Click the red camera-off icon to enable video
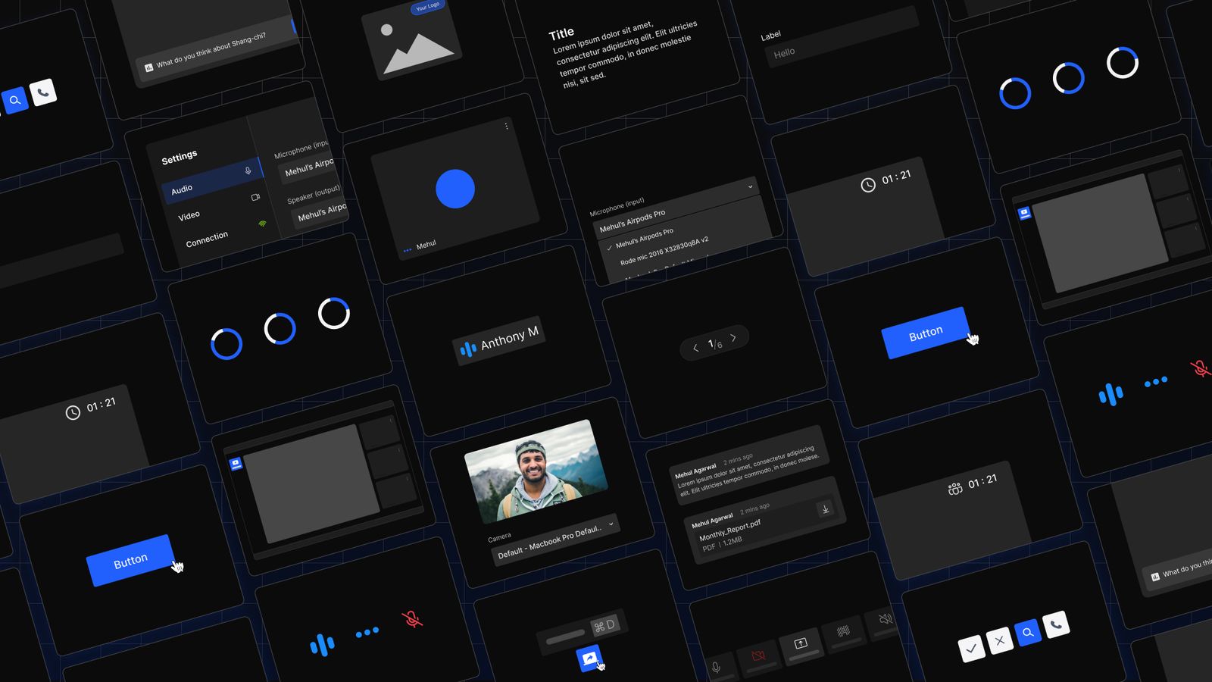The image size is (1212, 682). tap(757, 654)
